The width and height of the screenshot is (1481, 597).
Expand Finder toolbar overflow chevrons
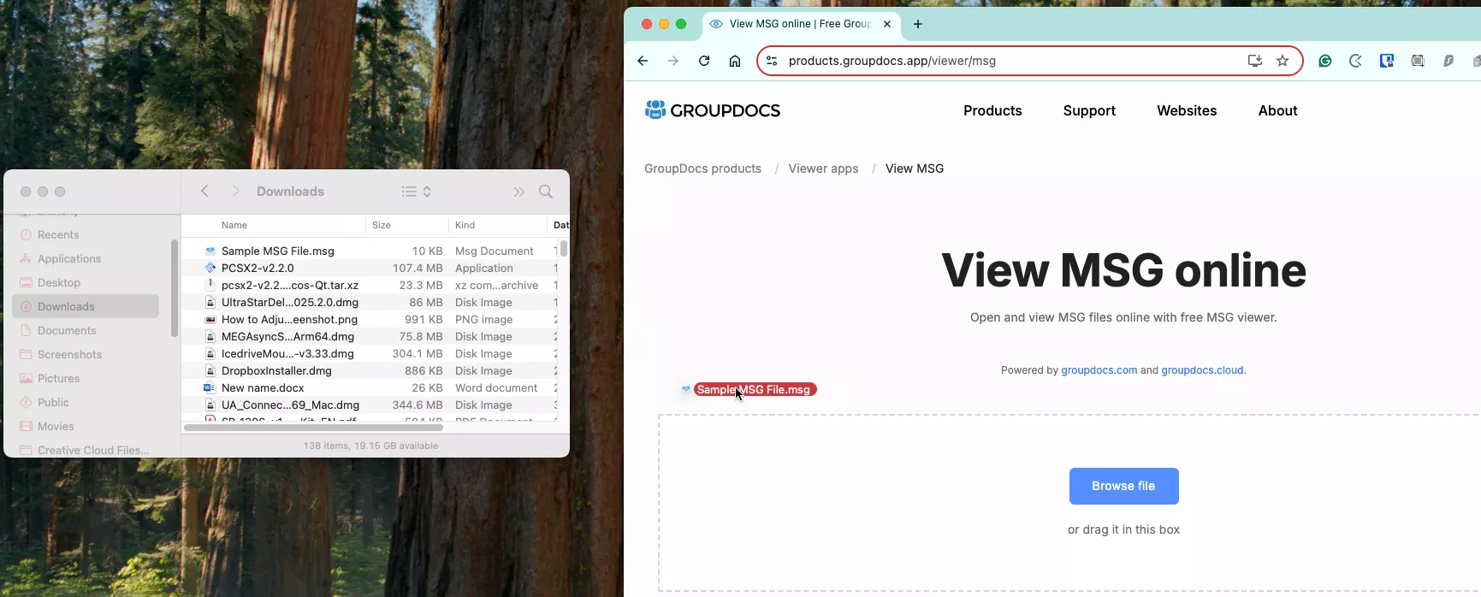[518, 192]
